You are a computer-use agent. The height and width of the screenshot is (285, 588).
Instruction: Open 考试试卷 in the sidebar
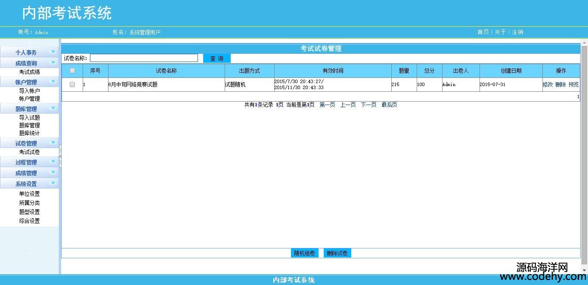click(x=29, y=152)
